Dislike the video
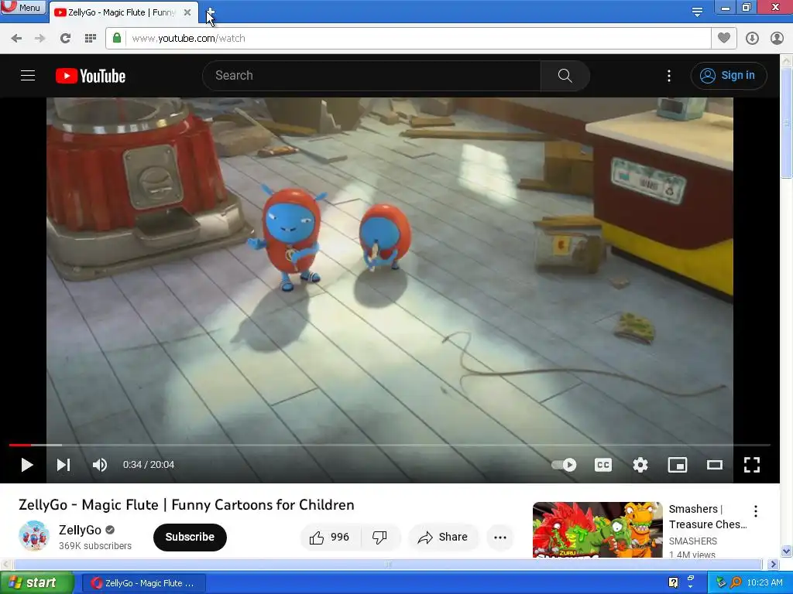793x594 pixels. pos(379,537)
